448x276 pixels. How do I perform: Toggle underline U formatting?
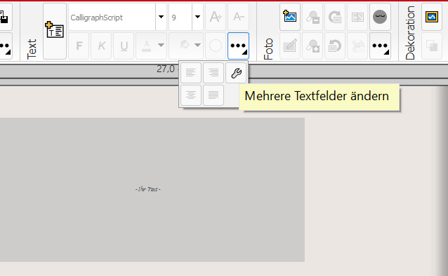[124, 46]
